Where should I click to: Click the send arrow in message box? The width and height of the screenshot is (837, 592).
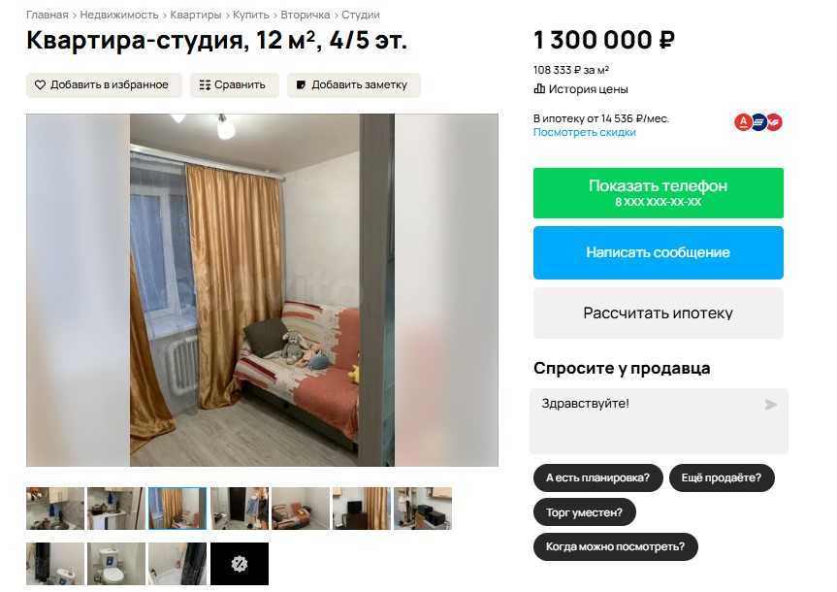pyautogui.click(x=770, y=405)
